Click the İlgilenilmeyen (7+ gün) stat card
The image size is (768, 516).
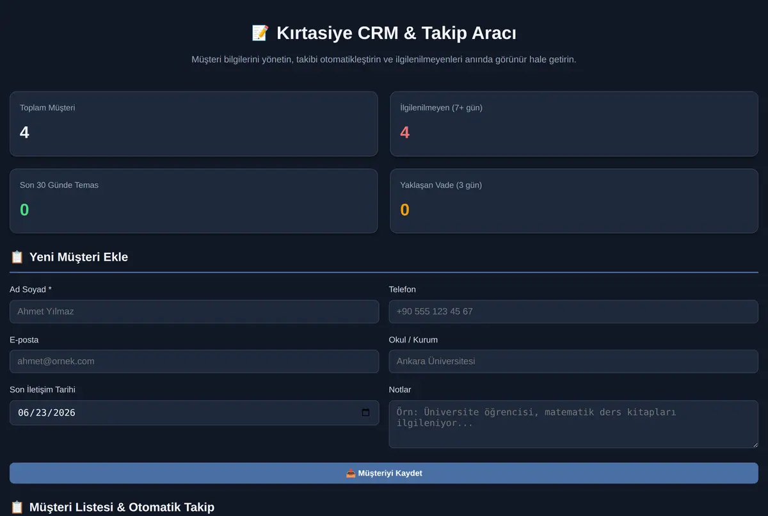point(574,124)
